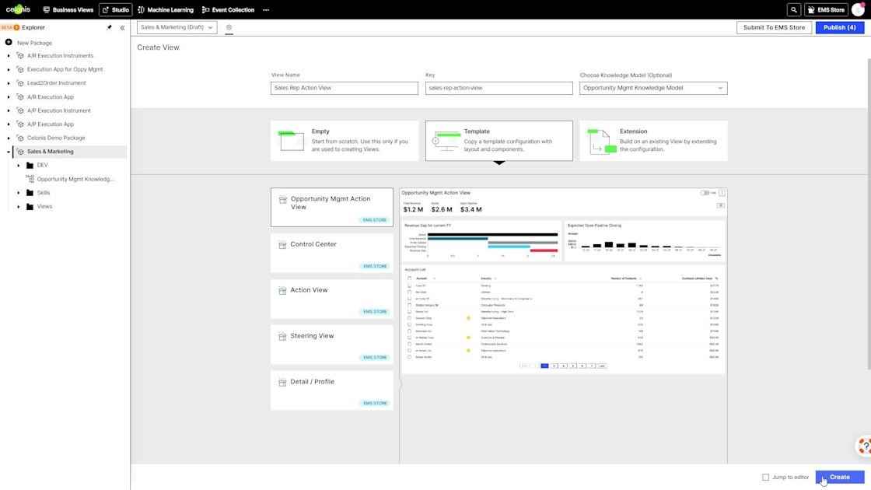This screenshot has width=871, height=490.
Task: Select the Template view option
Action: pos(498,141)
